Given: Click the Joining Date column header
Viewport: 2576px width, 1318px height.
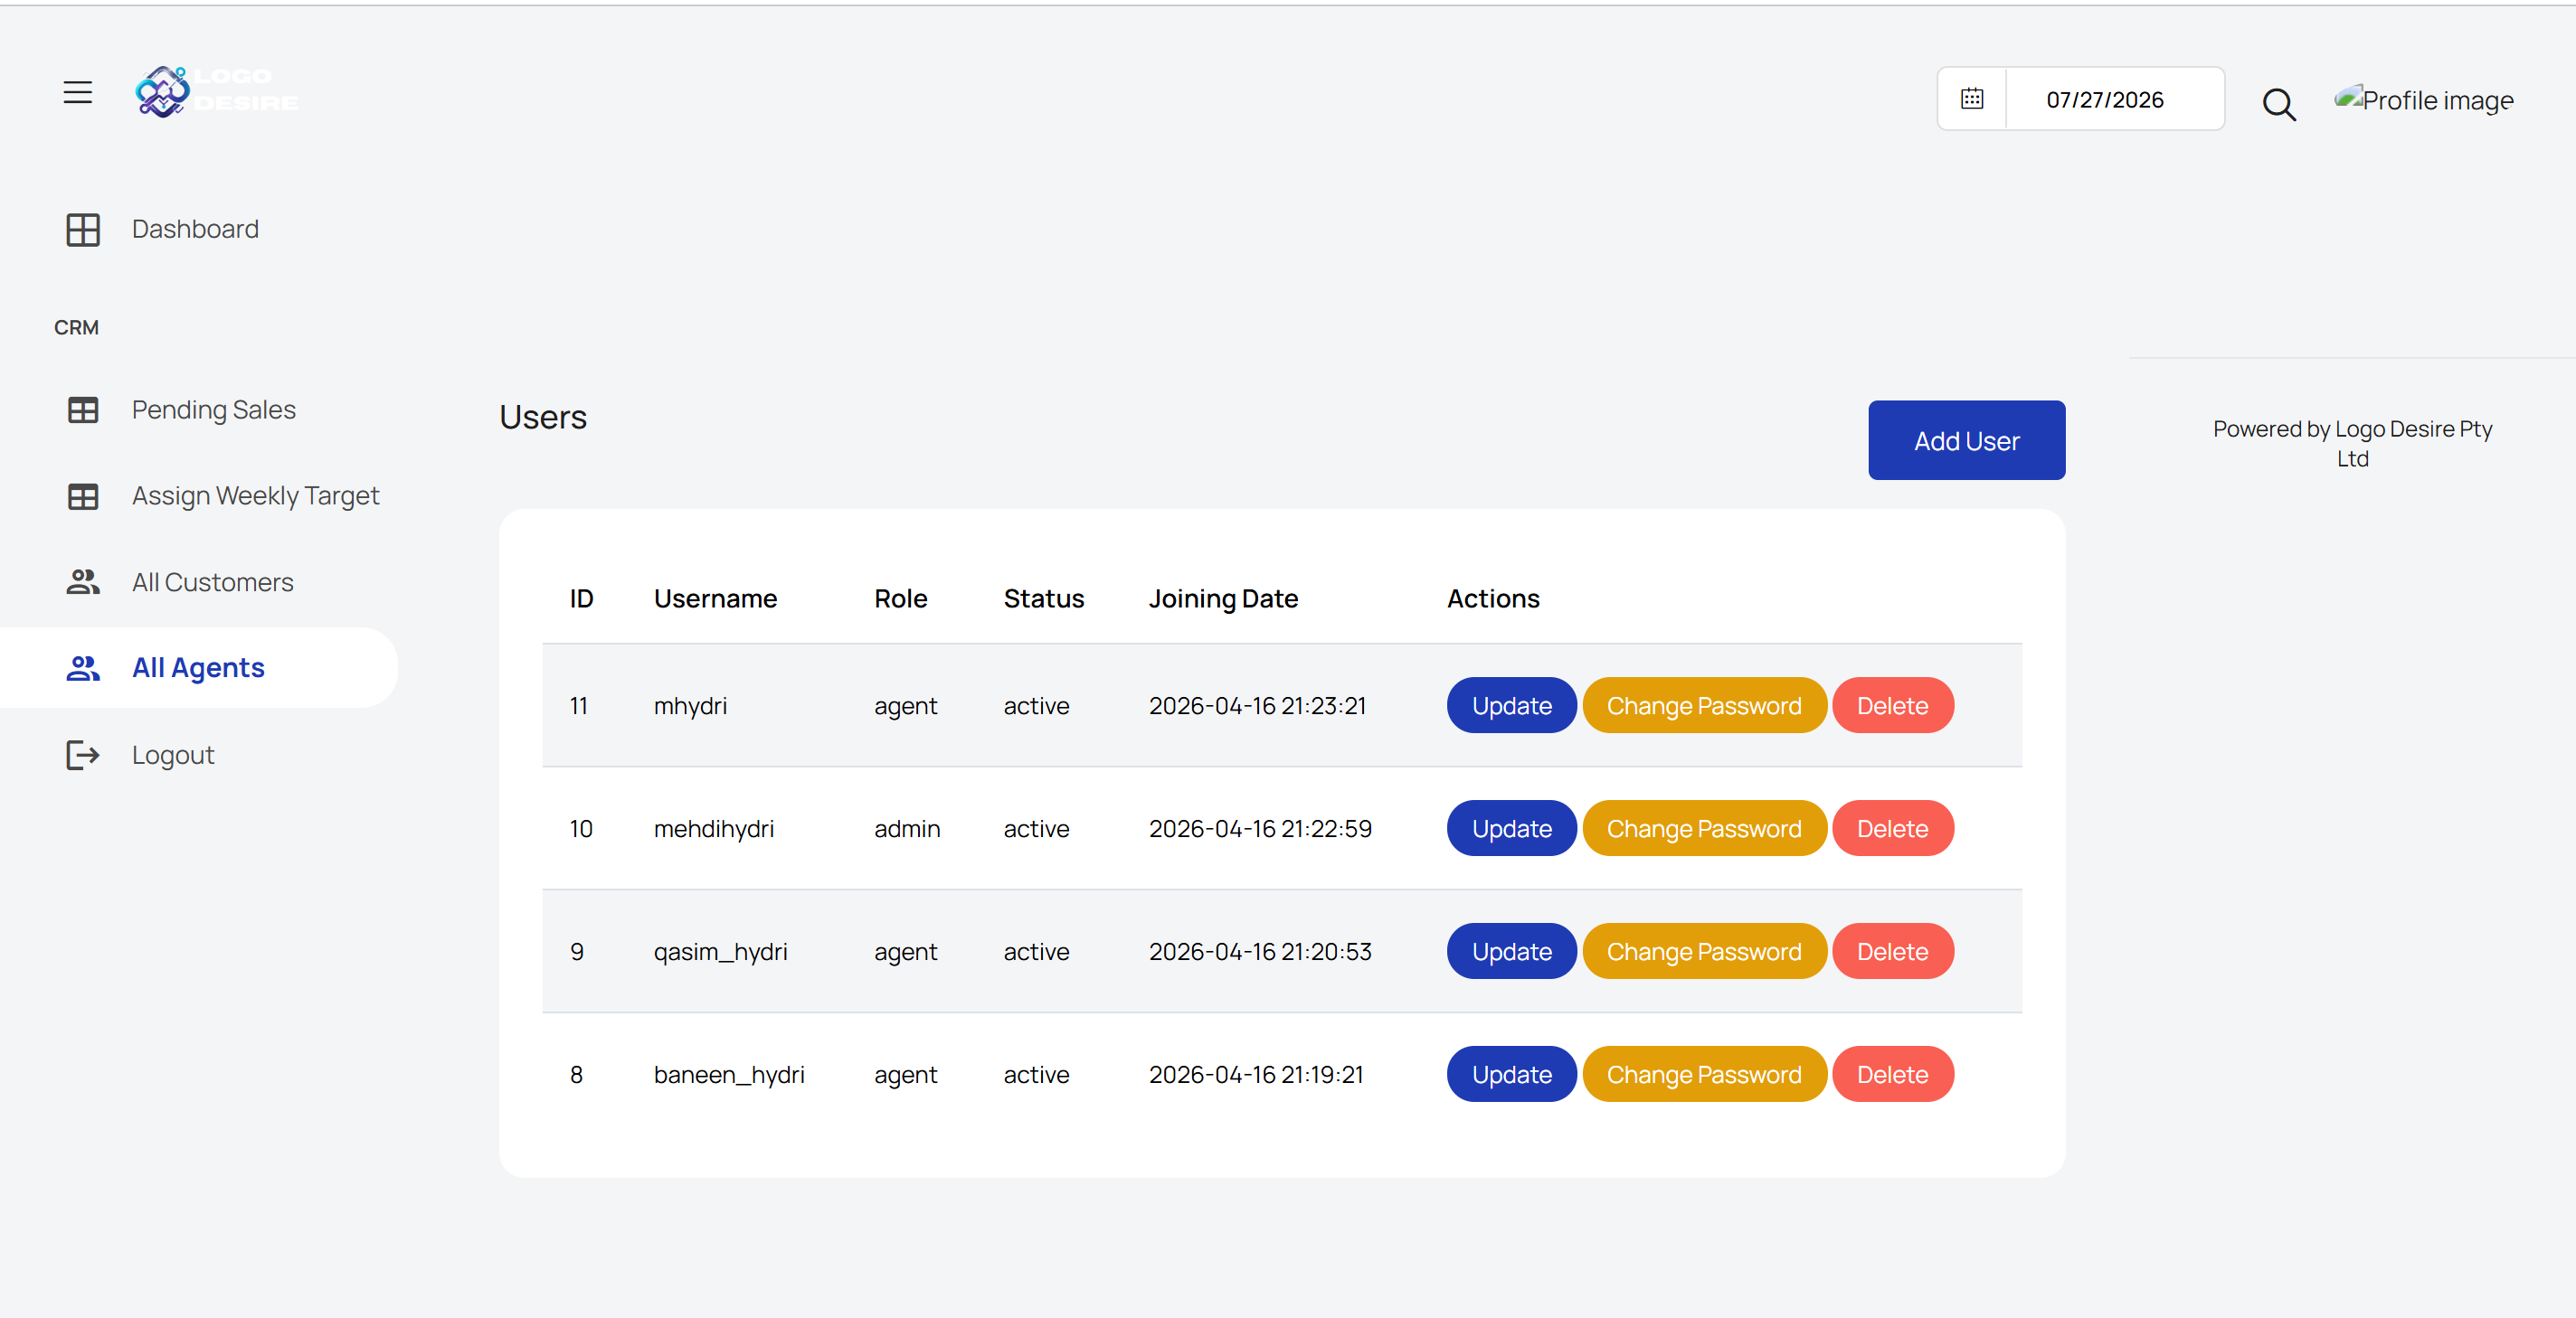Looking at the screenshot, I should coord(1223,598).
